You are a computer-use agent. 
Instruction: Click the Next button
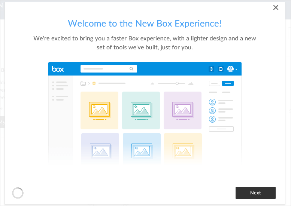[x=255, y=193]
